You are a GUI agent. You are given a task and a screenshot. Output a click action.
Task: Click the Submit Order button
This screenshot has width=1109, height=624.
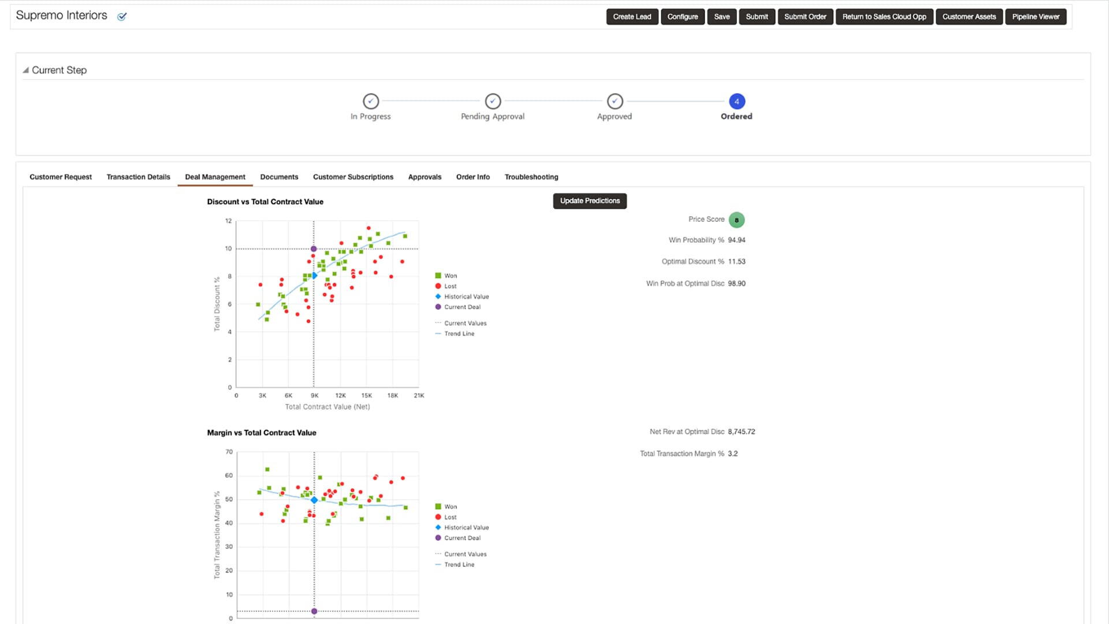click(x=805, y=17)
